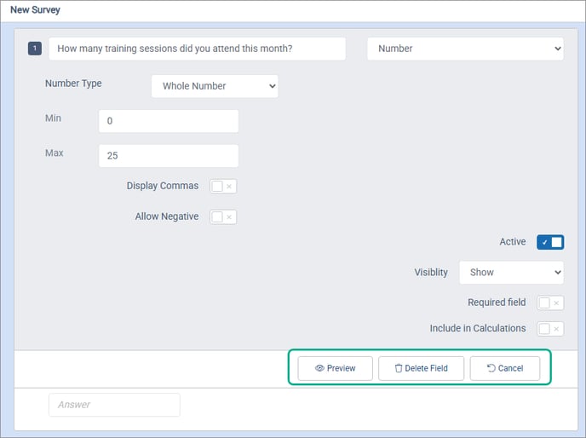Screen dimensions: 586x438
Task: Turn off the Active toggle
Action: (550, 242)
